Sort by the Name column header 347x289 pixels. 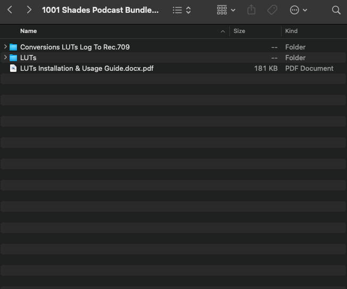[x=29, y=31]
